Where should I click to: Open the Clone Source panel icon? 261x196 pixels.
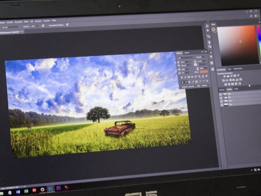tap(209, 36)
